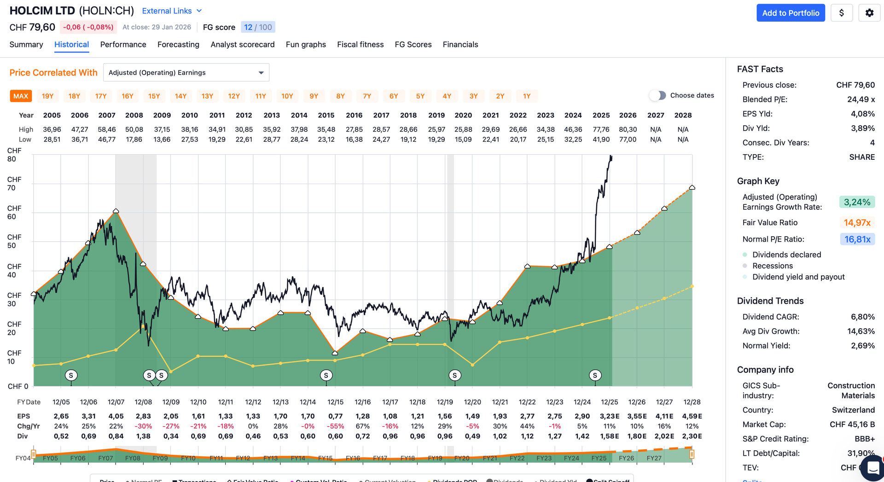Select the 10Y time range button
The width and height of the screenshot is (884, 482).
point(287,96)
